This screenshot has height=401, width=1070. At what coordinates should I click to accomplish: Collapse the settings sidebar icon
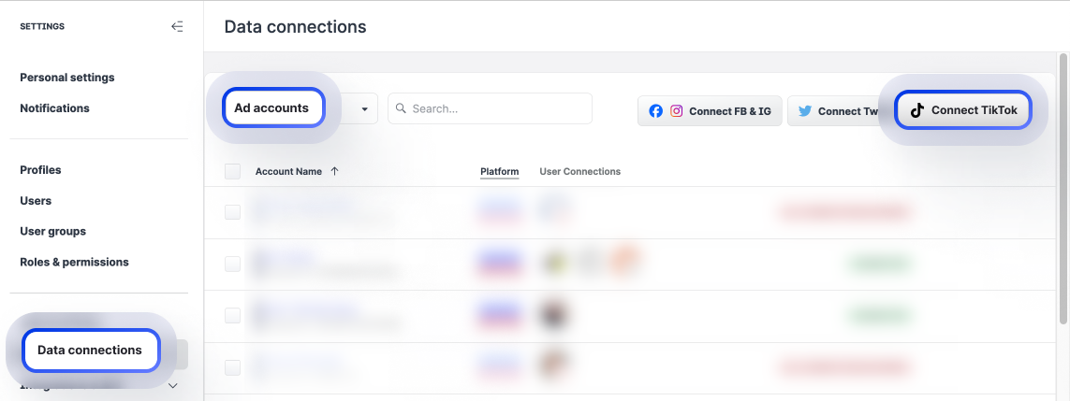(x=177, y=26)
